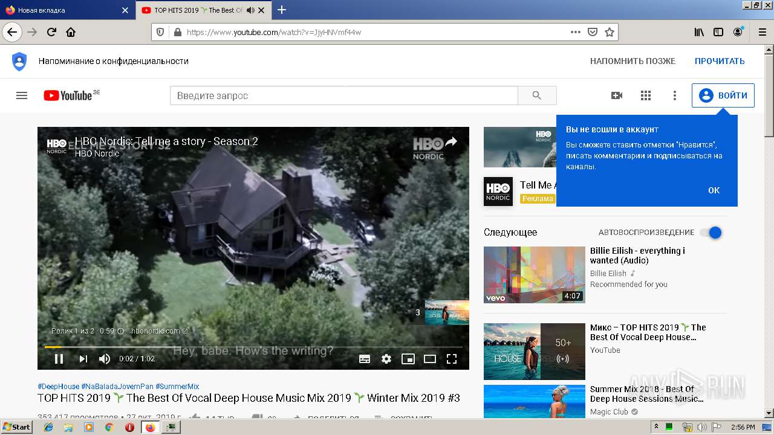Enable miniplayer mode
This screenshot has width=774, height=435.
408,359
